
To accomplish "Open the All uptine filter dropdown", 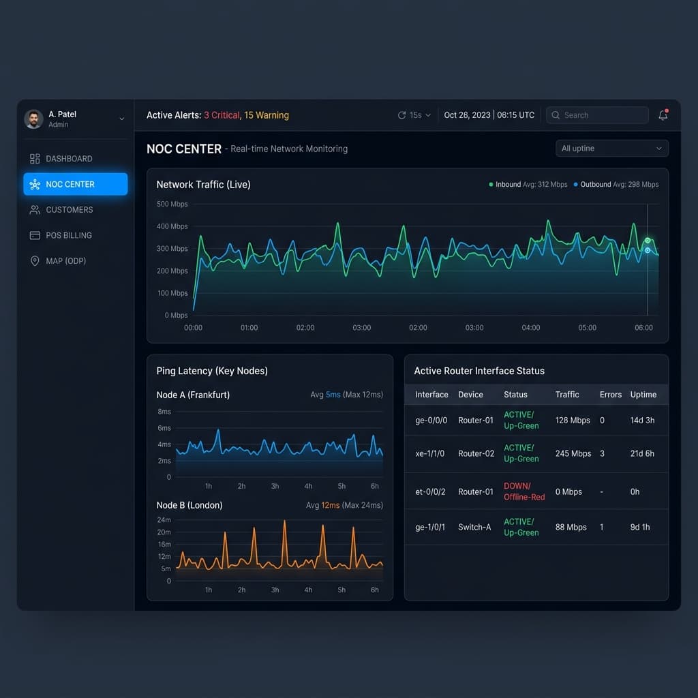I will 611,148.
